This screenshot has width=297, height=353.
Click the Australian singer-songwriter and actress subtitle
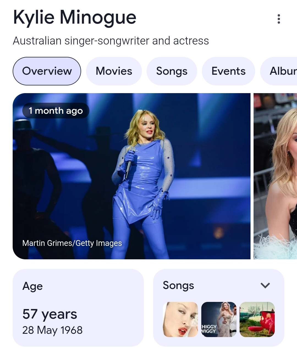coord(111,41)
